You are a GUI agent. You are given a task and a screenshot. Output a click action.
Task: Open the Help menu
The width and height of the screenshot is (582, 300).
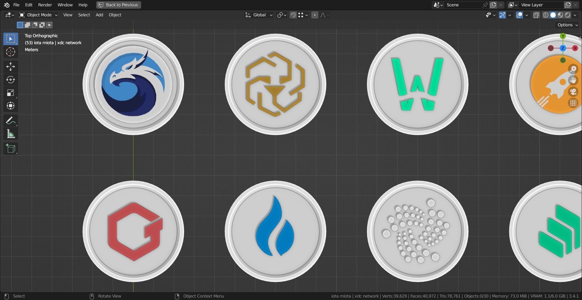pyautogui.click(x=83, y=5)
